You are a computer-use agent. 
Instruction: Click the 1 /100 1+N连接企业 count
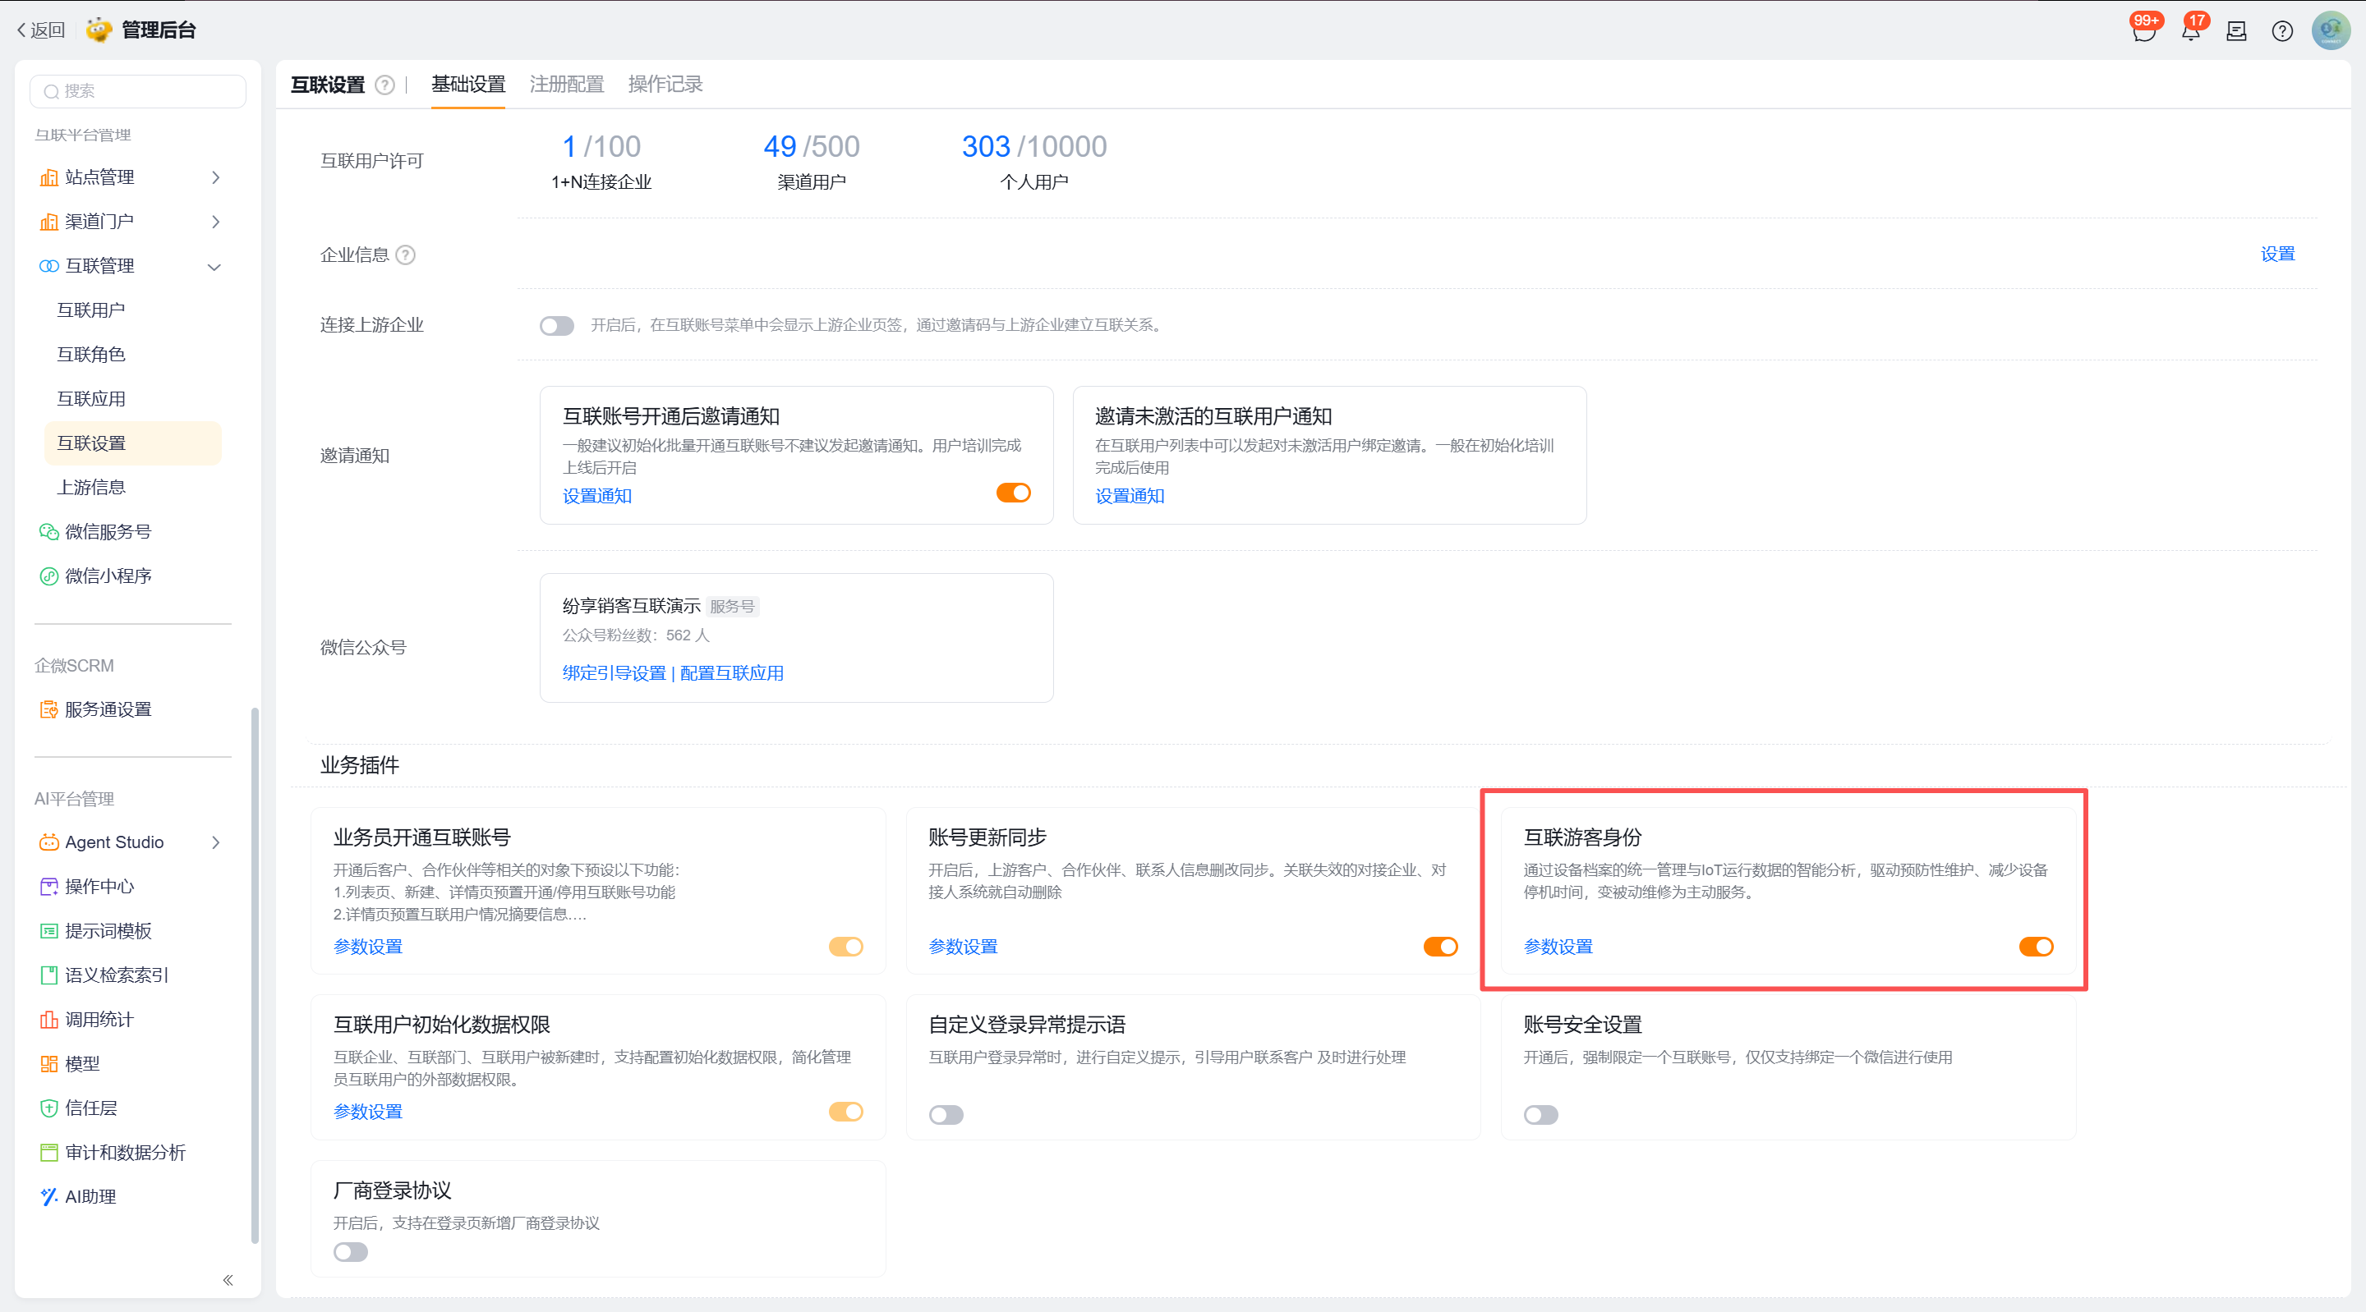point(601,161)
